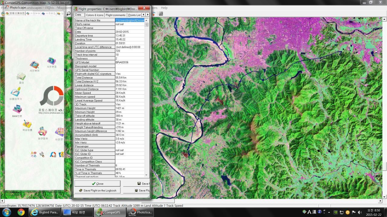387x217 pixels.
Task: Click the wrench settings icon in PhotoScape
Action: click(x=42, y=155)
